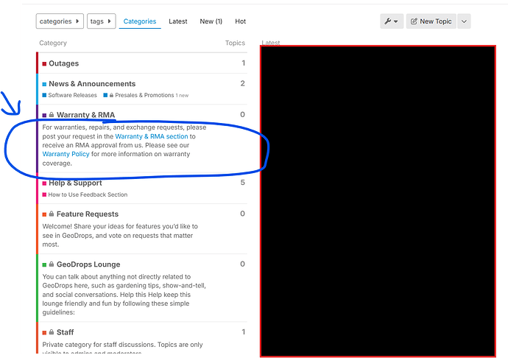The width and height of the screenshot is (508, 358).
Task: Follow the 'Warranty & RMA section' link
Action: pyautogui.click(x=152, y=136)
